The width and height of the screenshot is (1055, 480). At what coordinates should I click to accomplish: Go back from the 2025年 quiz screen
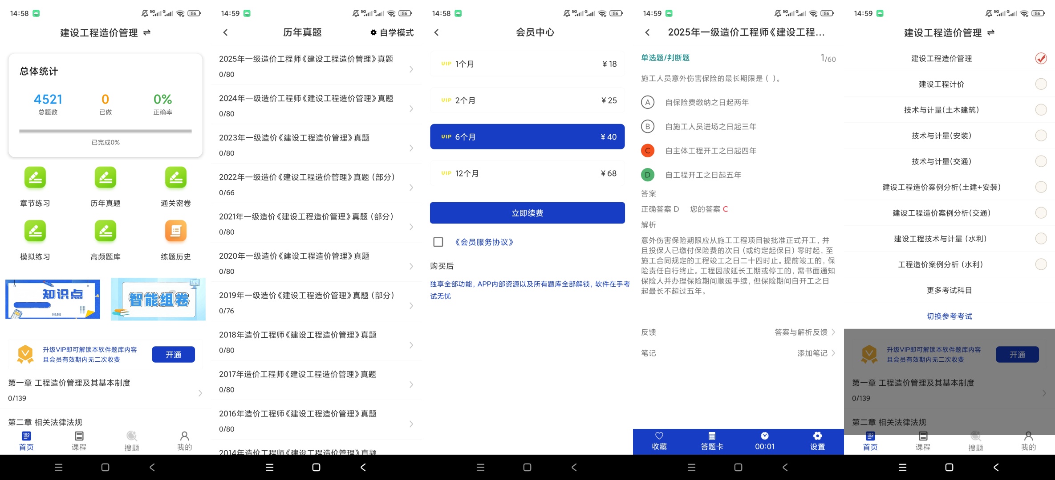[x=647, y=32]
